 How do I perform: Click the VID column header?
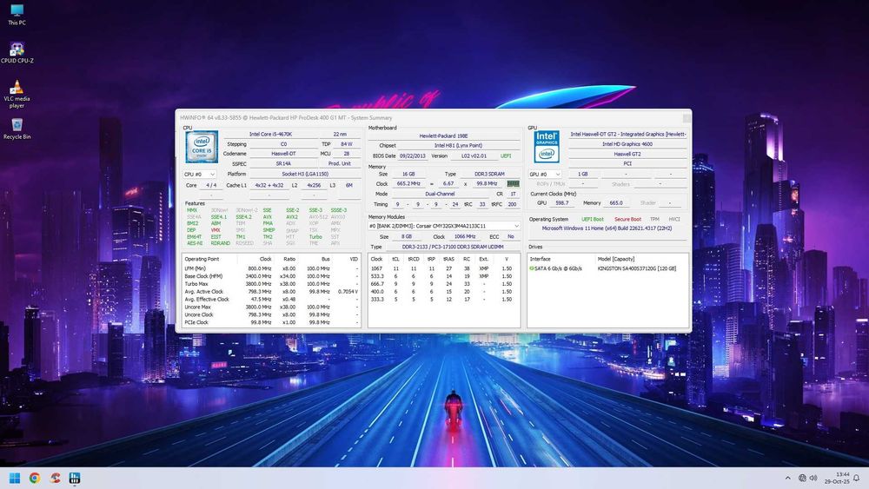pyautogui.click(x=354, y=259)
